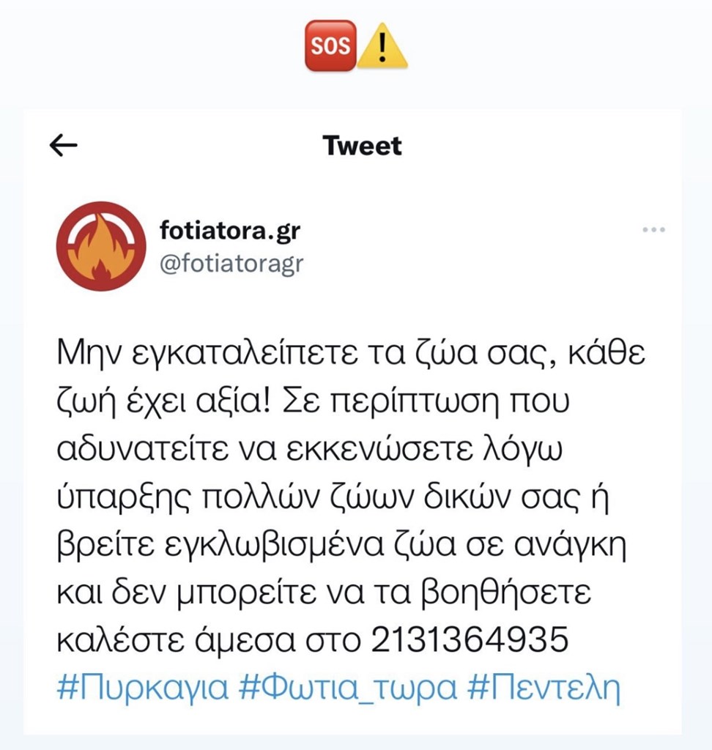Click the word καλέστε in the tweet
Viewport: 712px width, 750px height.
pyautogui.click(x=121, y=640)
